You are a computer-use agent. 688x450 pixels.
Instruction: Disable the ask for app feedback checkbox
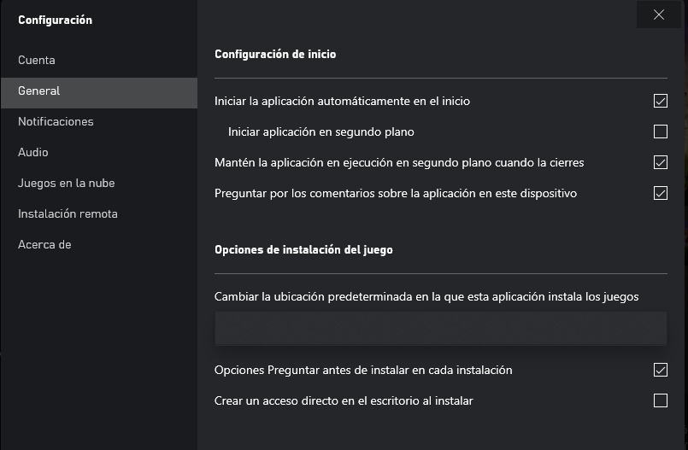660,193
